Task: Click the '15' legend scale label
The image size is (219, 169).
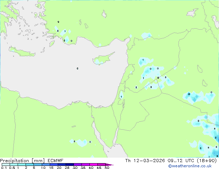Action: (51, 168)
